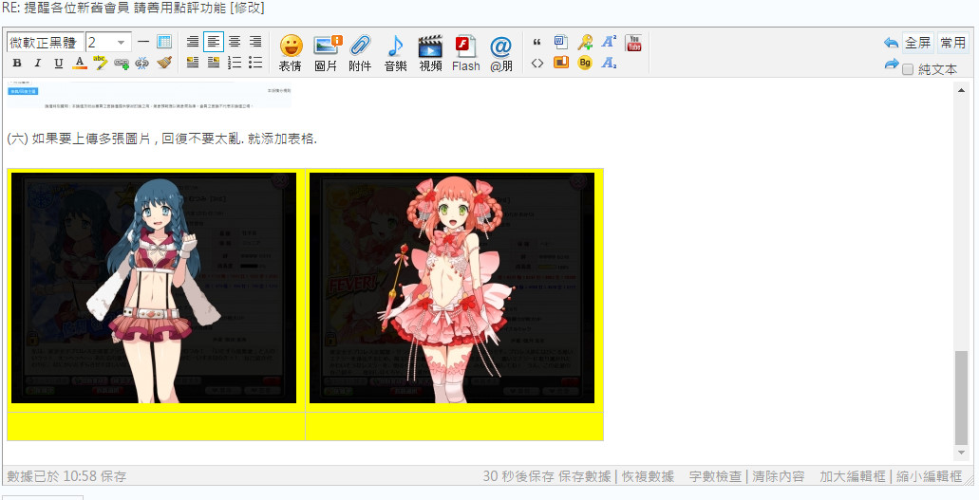Image resolution: width=979 pixels, height=500 pixels.
Task: Paste from Word document icon
Action: 560,43
